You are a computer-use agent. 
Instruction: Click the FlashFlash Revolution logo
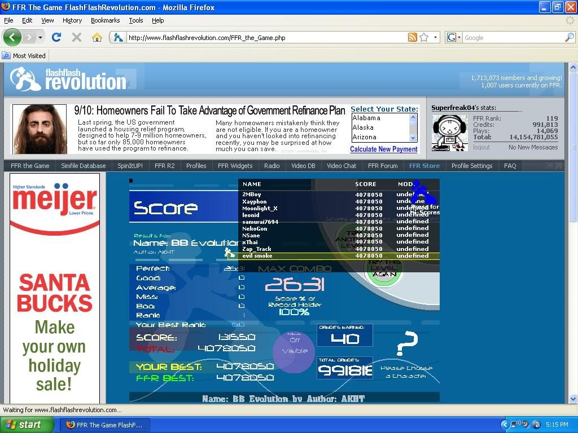pos(71,79)
